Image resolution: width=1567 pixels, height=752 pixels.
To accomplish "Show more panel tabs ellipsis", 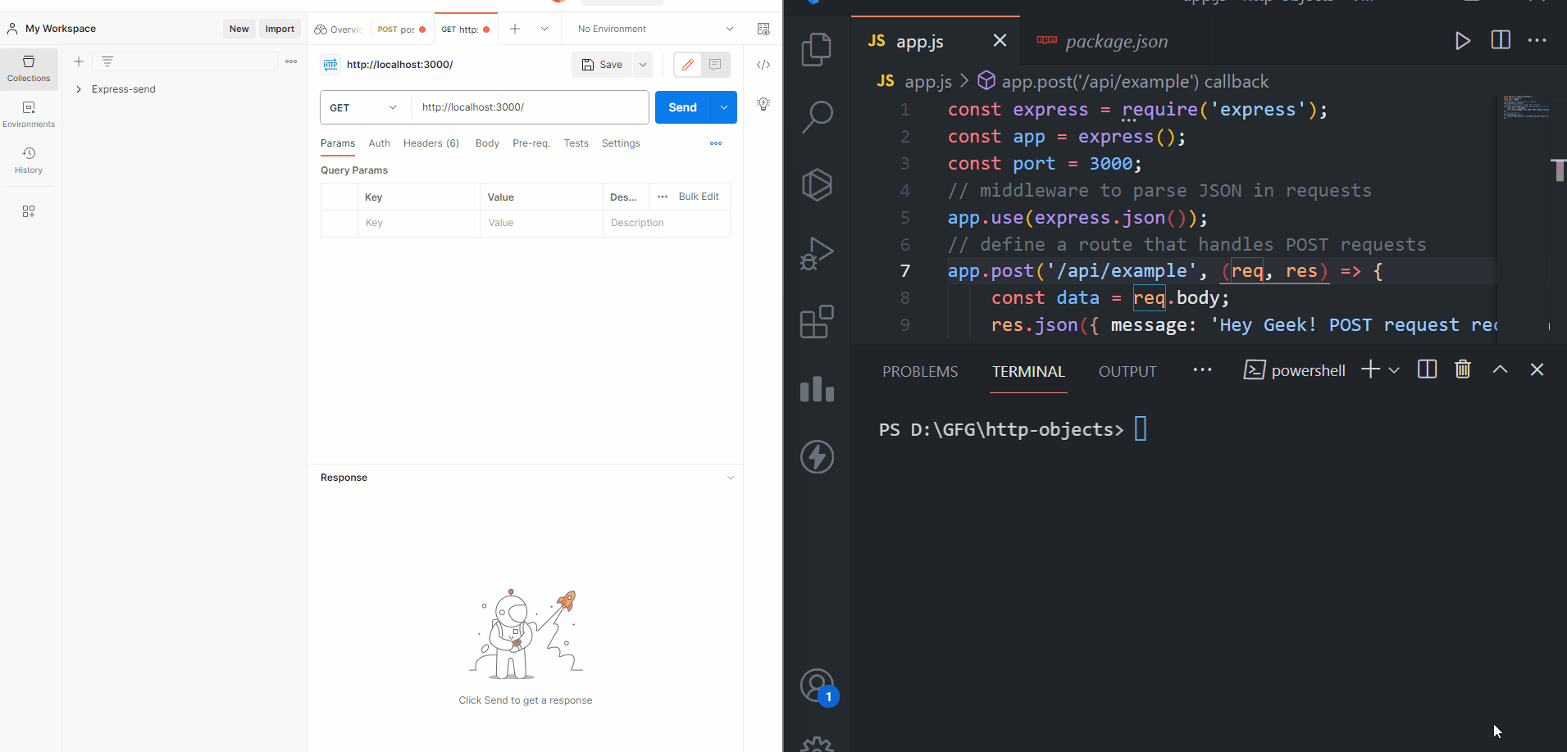I will [x=1202, y=370].
